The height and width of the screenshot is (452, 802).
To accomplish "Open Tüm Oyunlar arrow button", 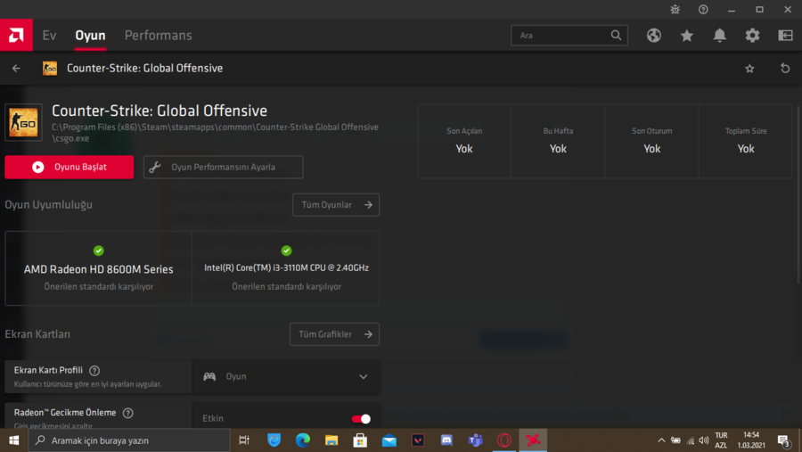I will pyautogui.click(x=336, y=205).
